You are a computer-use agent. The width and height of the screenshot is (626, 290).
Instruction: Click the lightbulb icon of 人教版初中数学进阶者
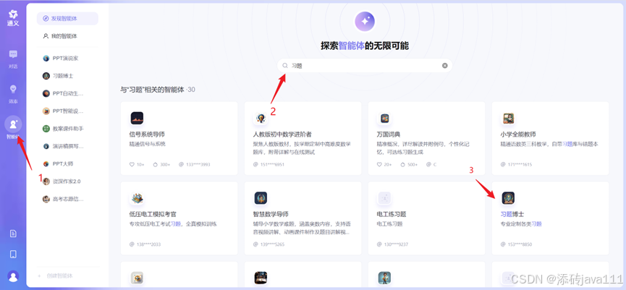coord(261,118)
